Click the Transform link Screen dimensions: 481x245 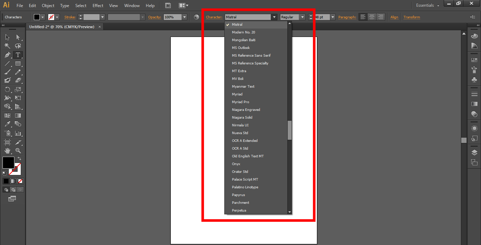[x=412, y=17]
